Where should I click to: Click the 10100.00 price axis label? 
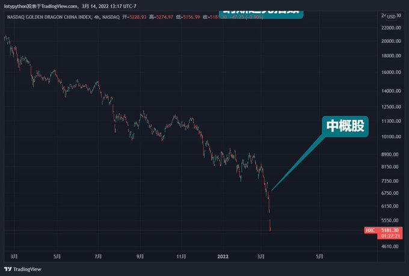tap(391, 136)
